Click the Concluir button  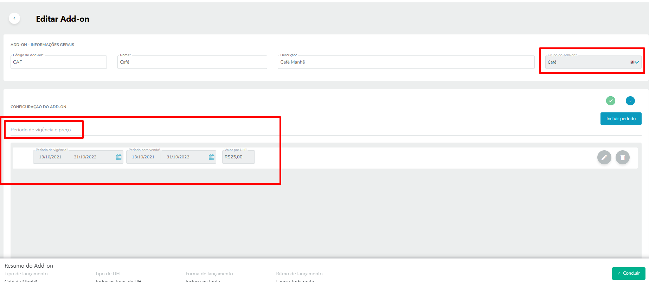(x=628, y=273)
